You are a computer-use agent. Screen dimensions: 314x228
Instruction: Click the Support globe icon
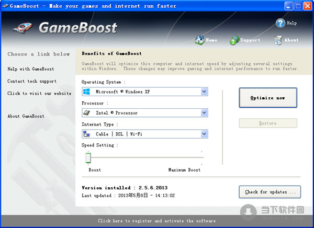tap(234, 40)
